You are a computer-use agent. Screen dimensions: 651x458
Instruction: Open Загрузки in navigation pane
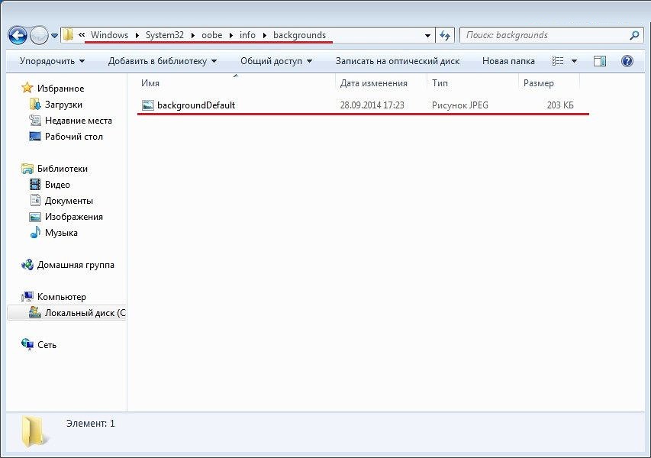pyautogui.click(x=63, y=105)
